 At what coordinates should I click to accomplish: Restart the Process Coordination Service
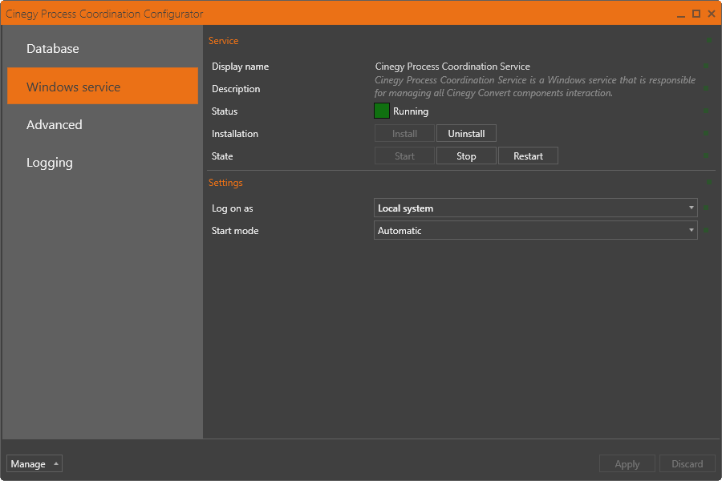[x=528, y=156]
